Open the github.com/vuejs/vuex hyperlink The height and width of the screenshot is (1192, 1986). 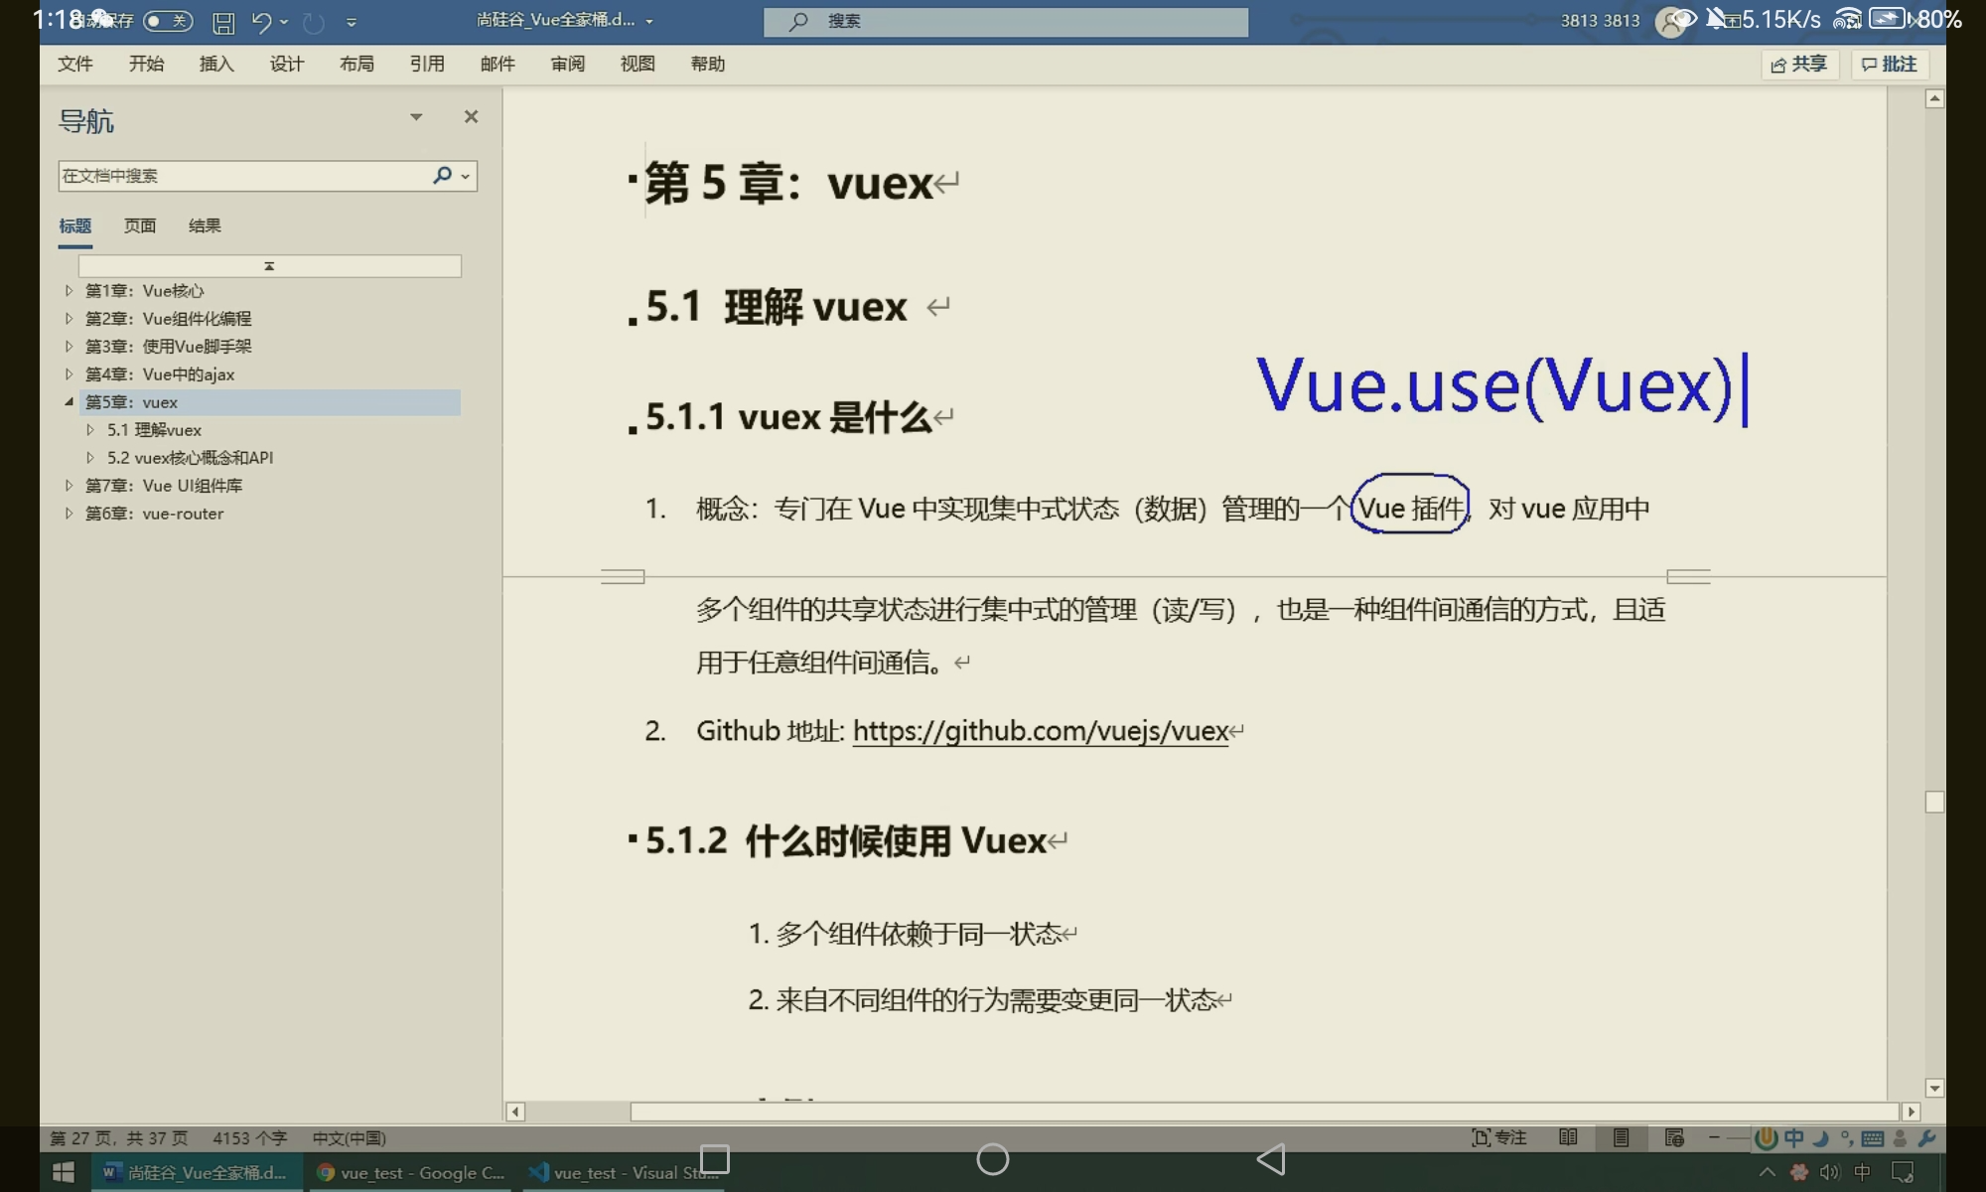pos(1040,731)
